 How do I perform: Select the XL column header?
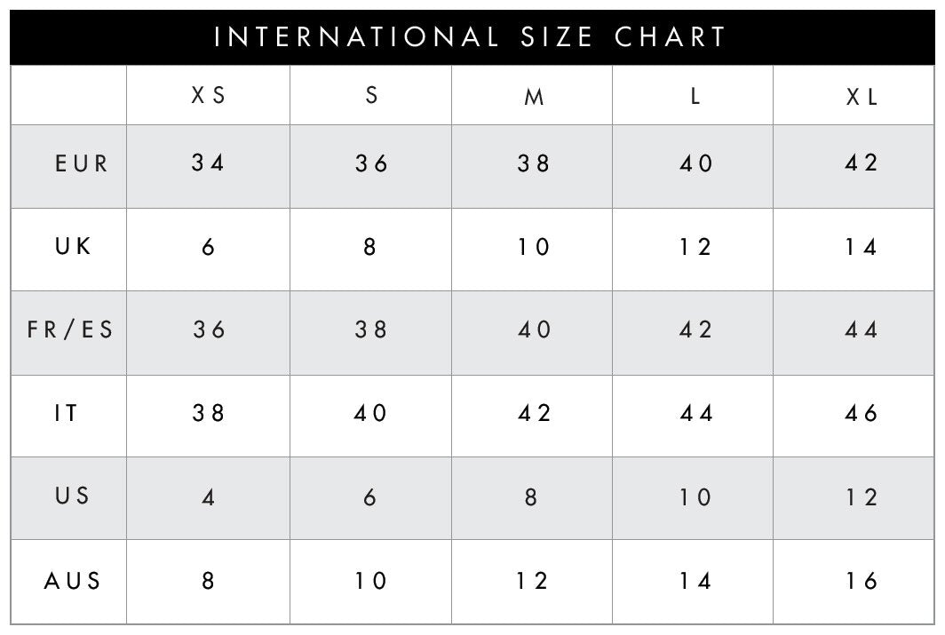click(x=861, y=98)
